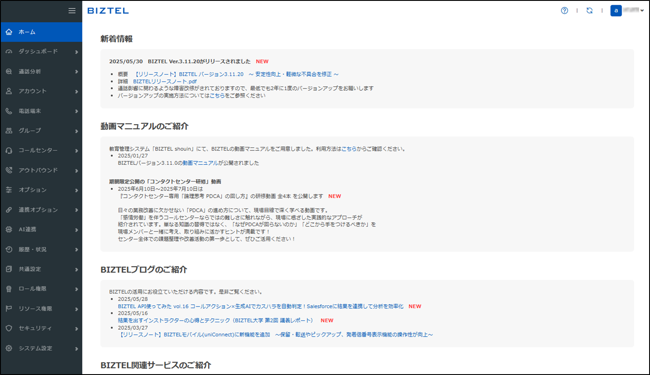Open システム設定 menu label
Screen dimensions: 650x375
[x=35, y=348]
